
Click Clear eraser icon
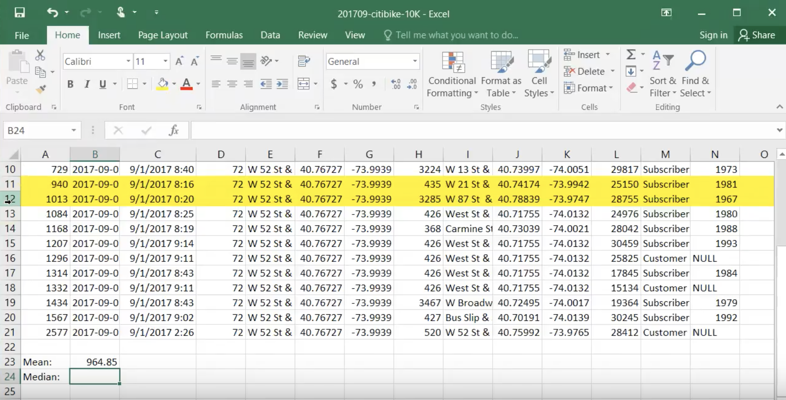tap(631, 87)
